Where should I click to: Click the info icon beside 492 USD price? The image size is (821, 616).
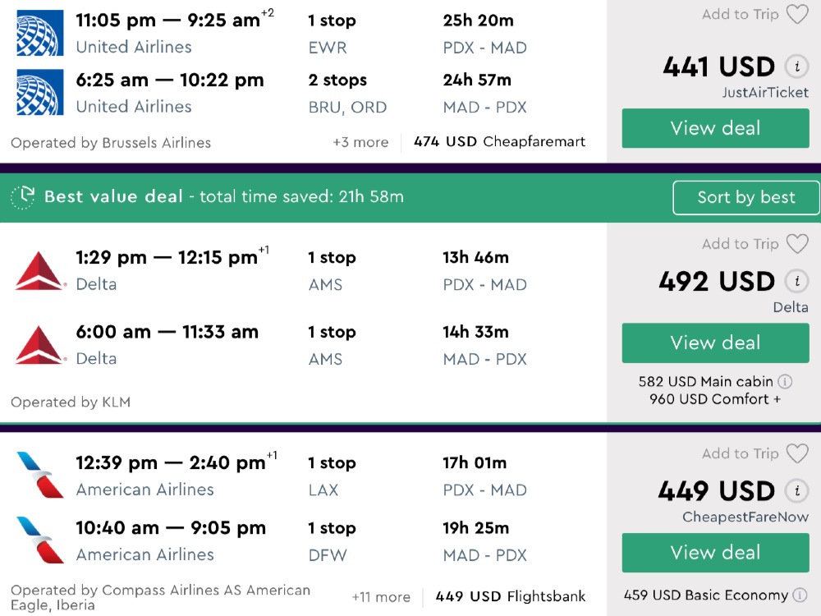click(x=796, y=281)
